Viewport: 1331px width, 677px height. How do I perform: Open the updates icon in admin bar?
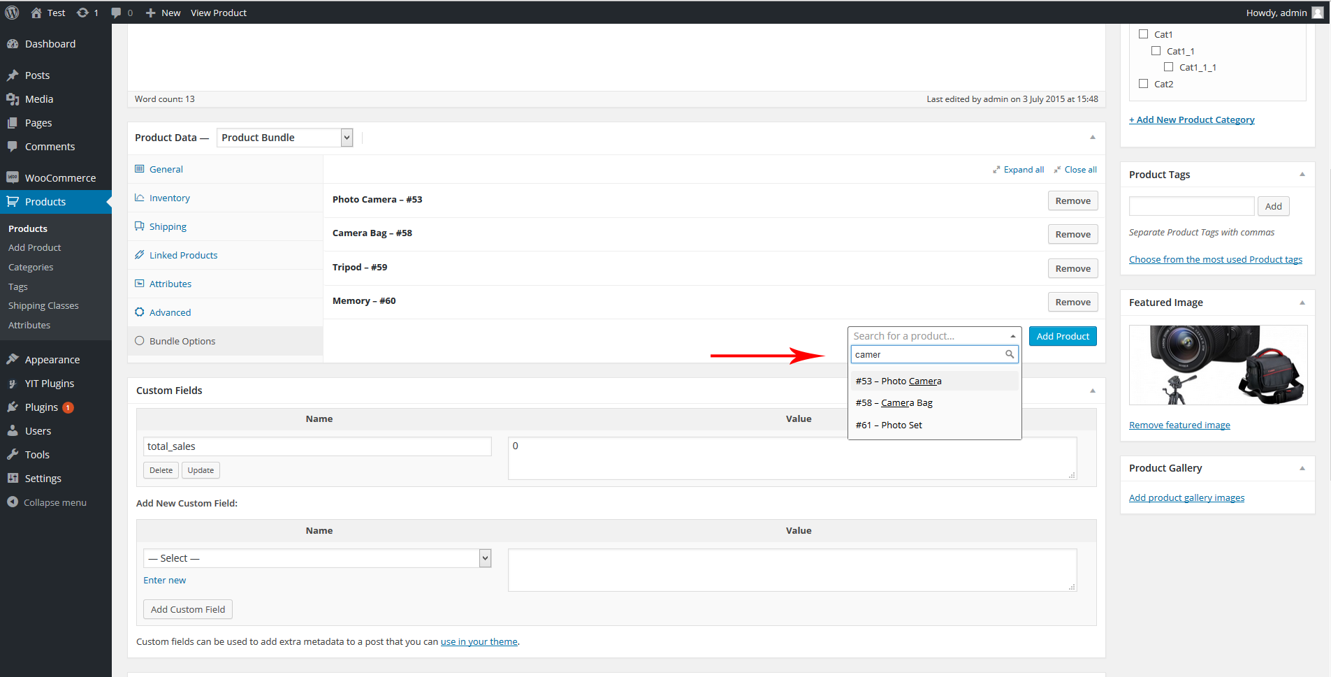coord(83,13)
